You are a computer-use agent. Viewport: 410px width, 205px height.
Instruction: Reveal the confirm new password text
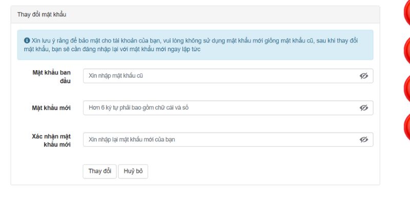pyautogui.click(x=364, y=139)
